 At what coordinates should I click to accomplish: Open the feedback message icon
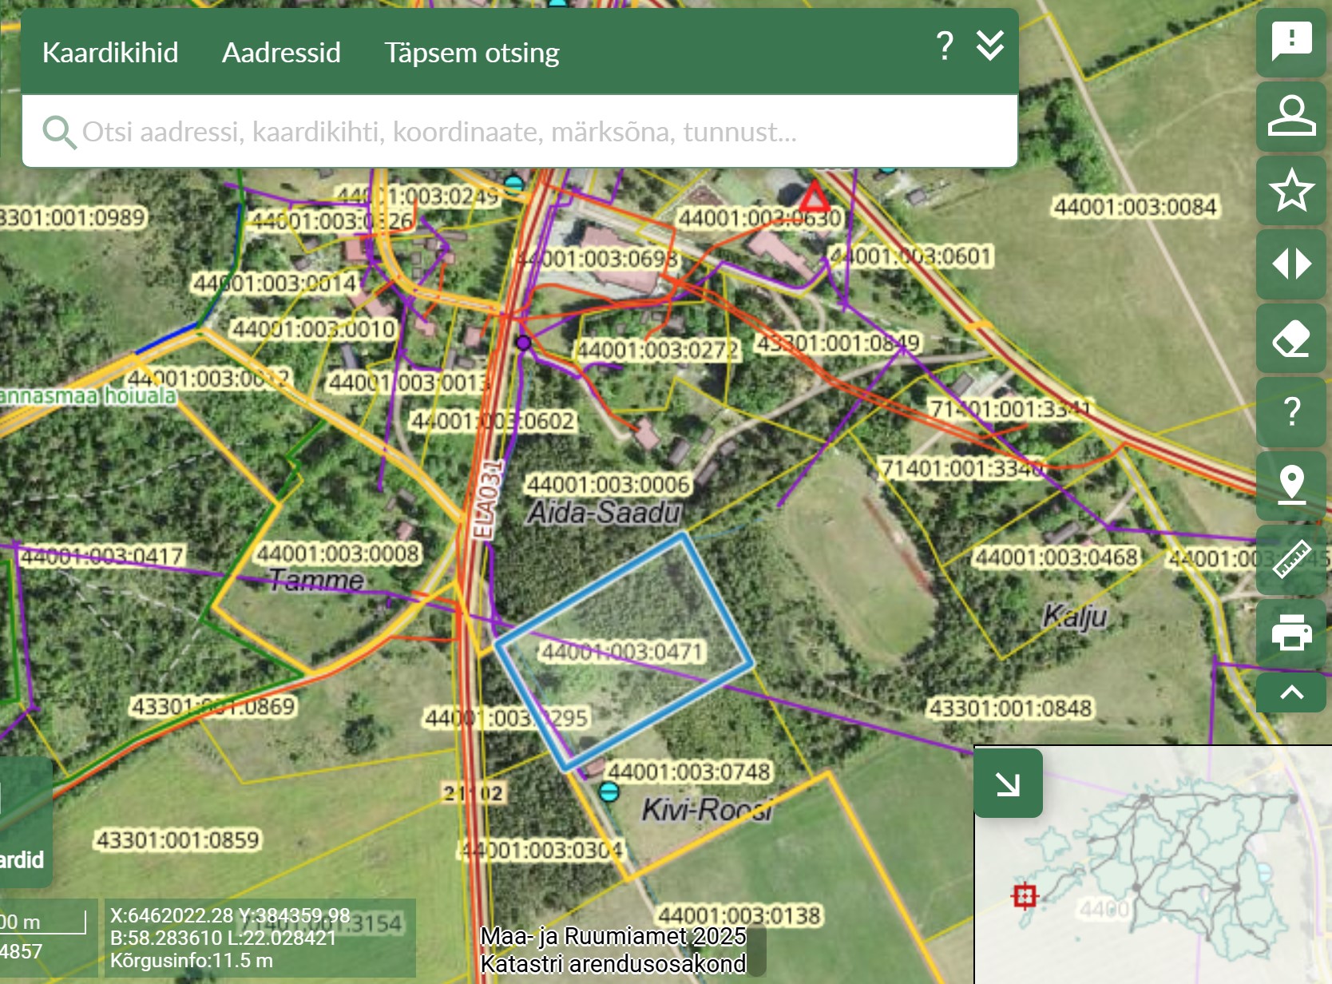click(x=1290, y=42)
